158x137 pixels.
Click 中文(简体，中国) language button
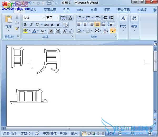pos(55,133)
